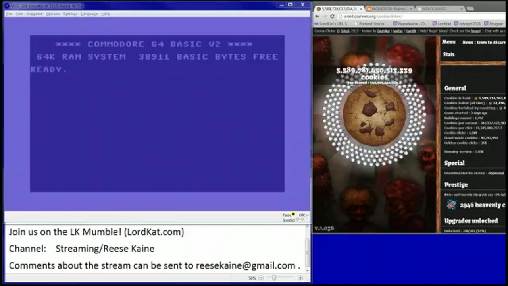The image size is (508, 286).
Task: Open the Lordkat Twitch bookmark
Action: [441, 24]
